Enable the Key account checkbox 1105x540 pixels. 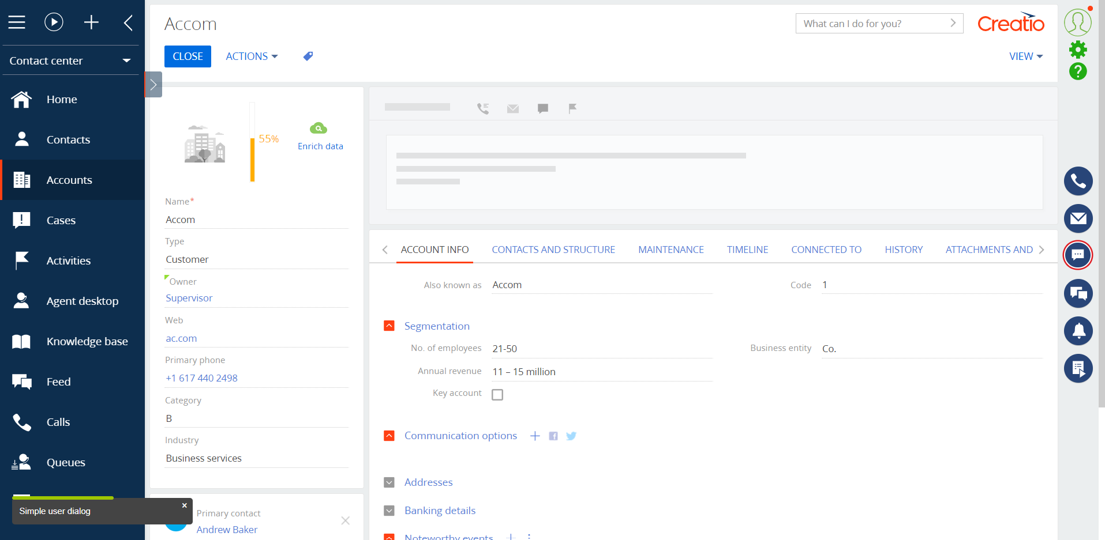[x=497, y=394]
